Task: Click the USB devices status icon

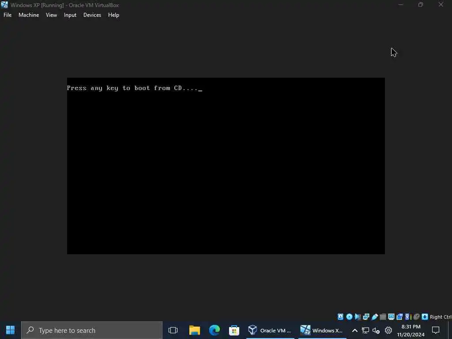Action: pos(374,317)
